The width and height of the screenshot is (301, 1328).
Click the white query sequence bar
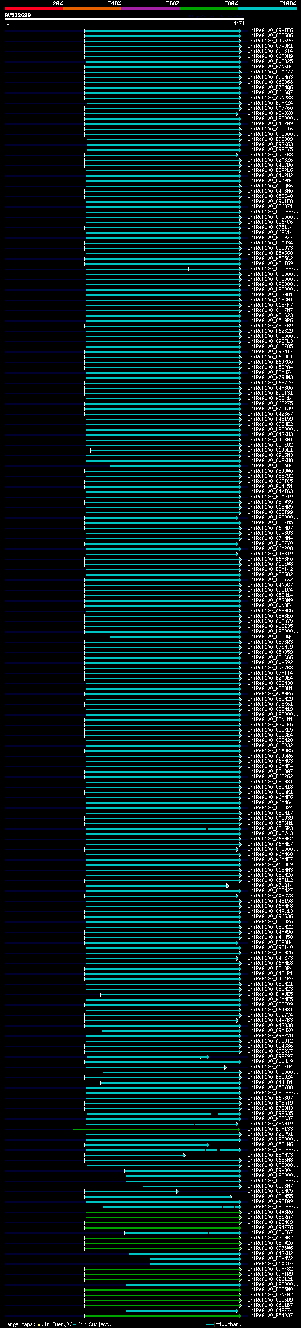124,20
